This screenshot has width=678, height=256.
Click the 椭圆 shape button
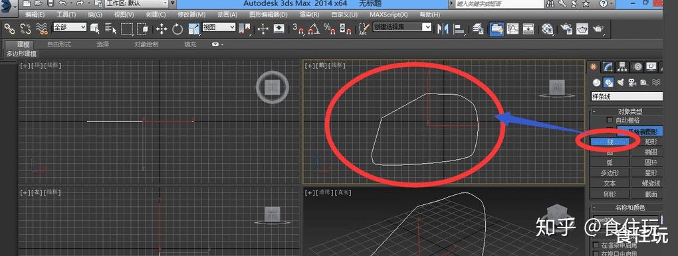[x=651, y=152]
